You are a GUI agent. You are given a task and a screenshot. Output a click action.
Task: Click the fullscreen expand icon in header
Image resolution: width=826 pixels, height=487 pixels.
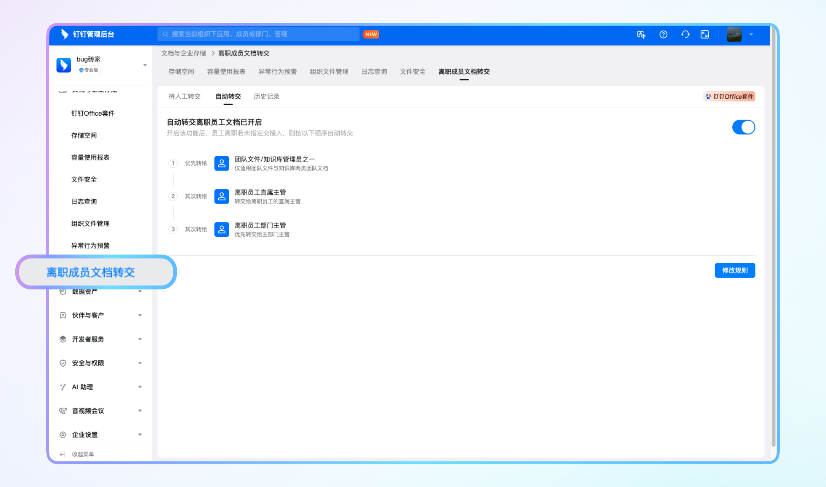pos(705,35)
